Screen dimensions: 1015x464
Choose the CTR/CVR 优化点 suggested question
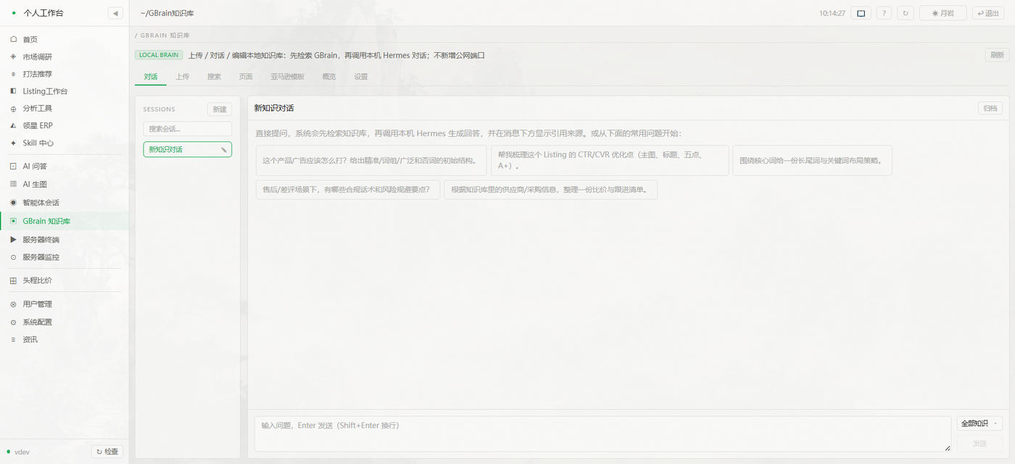pyautogui.click(x=610, y=161)
